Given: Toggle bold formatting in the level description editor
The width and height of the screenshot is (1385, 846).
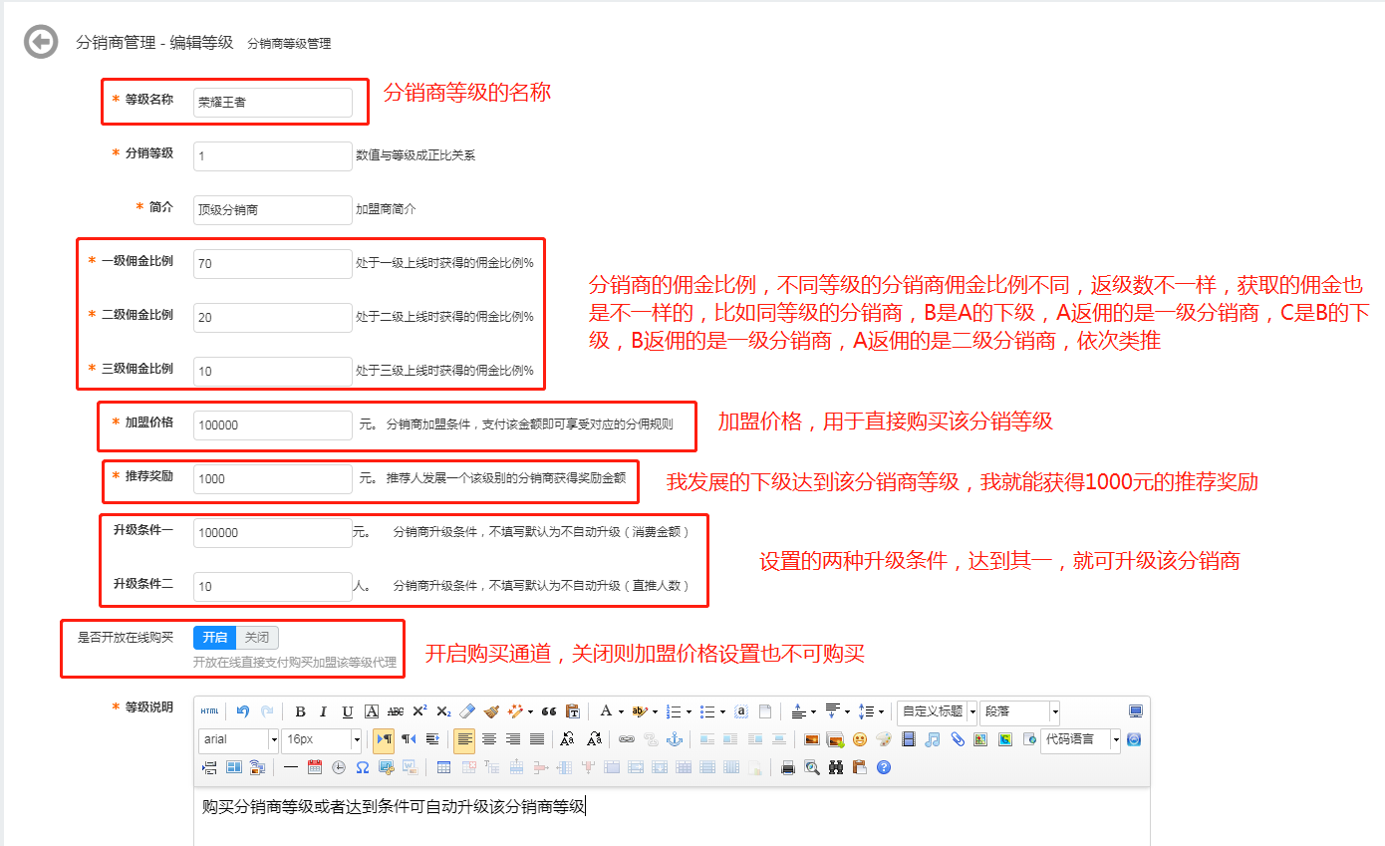Looking at the screenshot, I should pos(300,710).
